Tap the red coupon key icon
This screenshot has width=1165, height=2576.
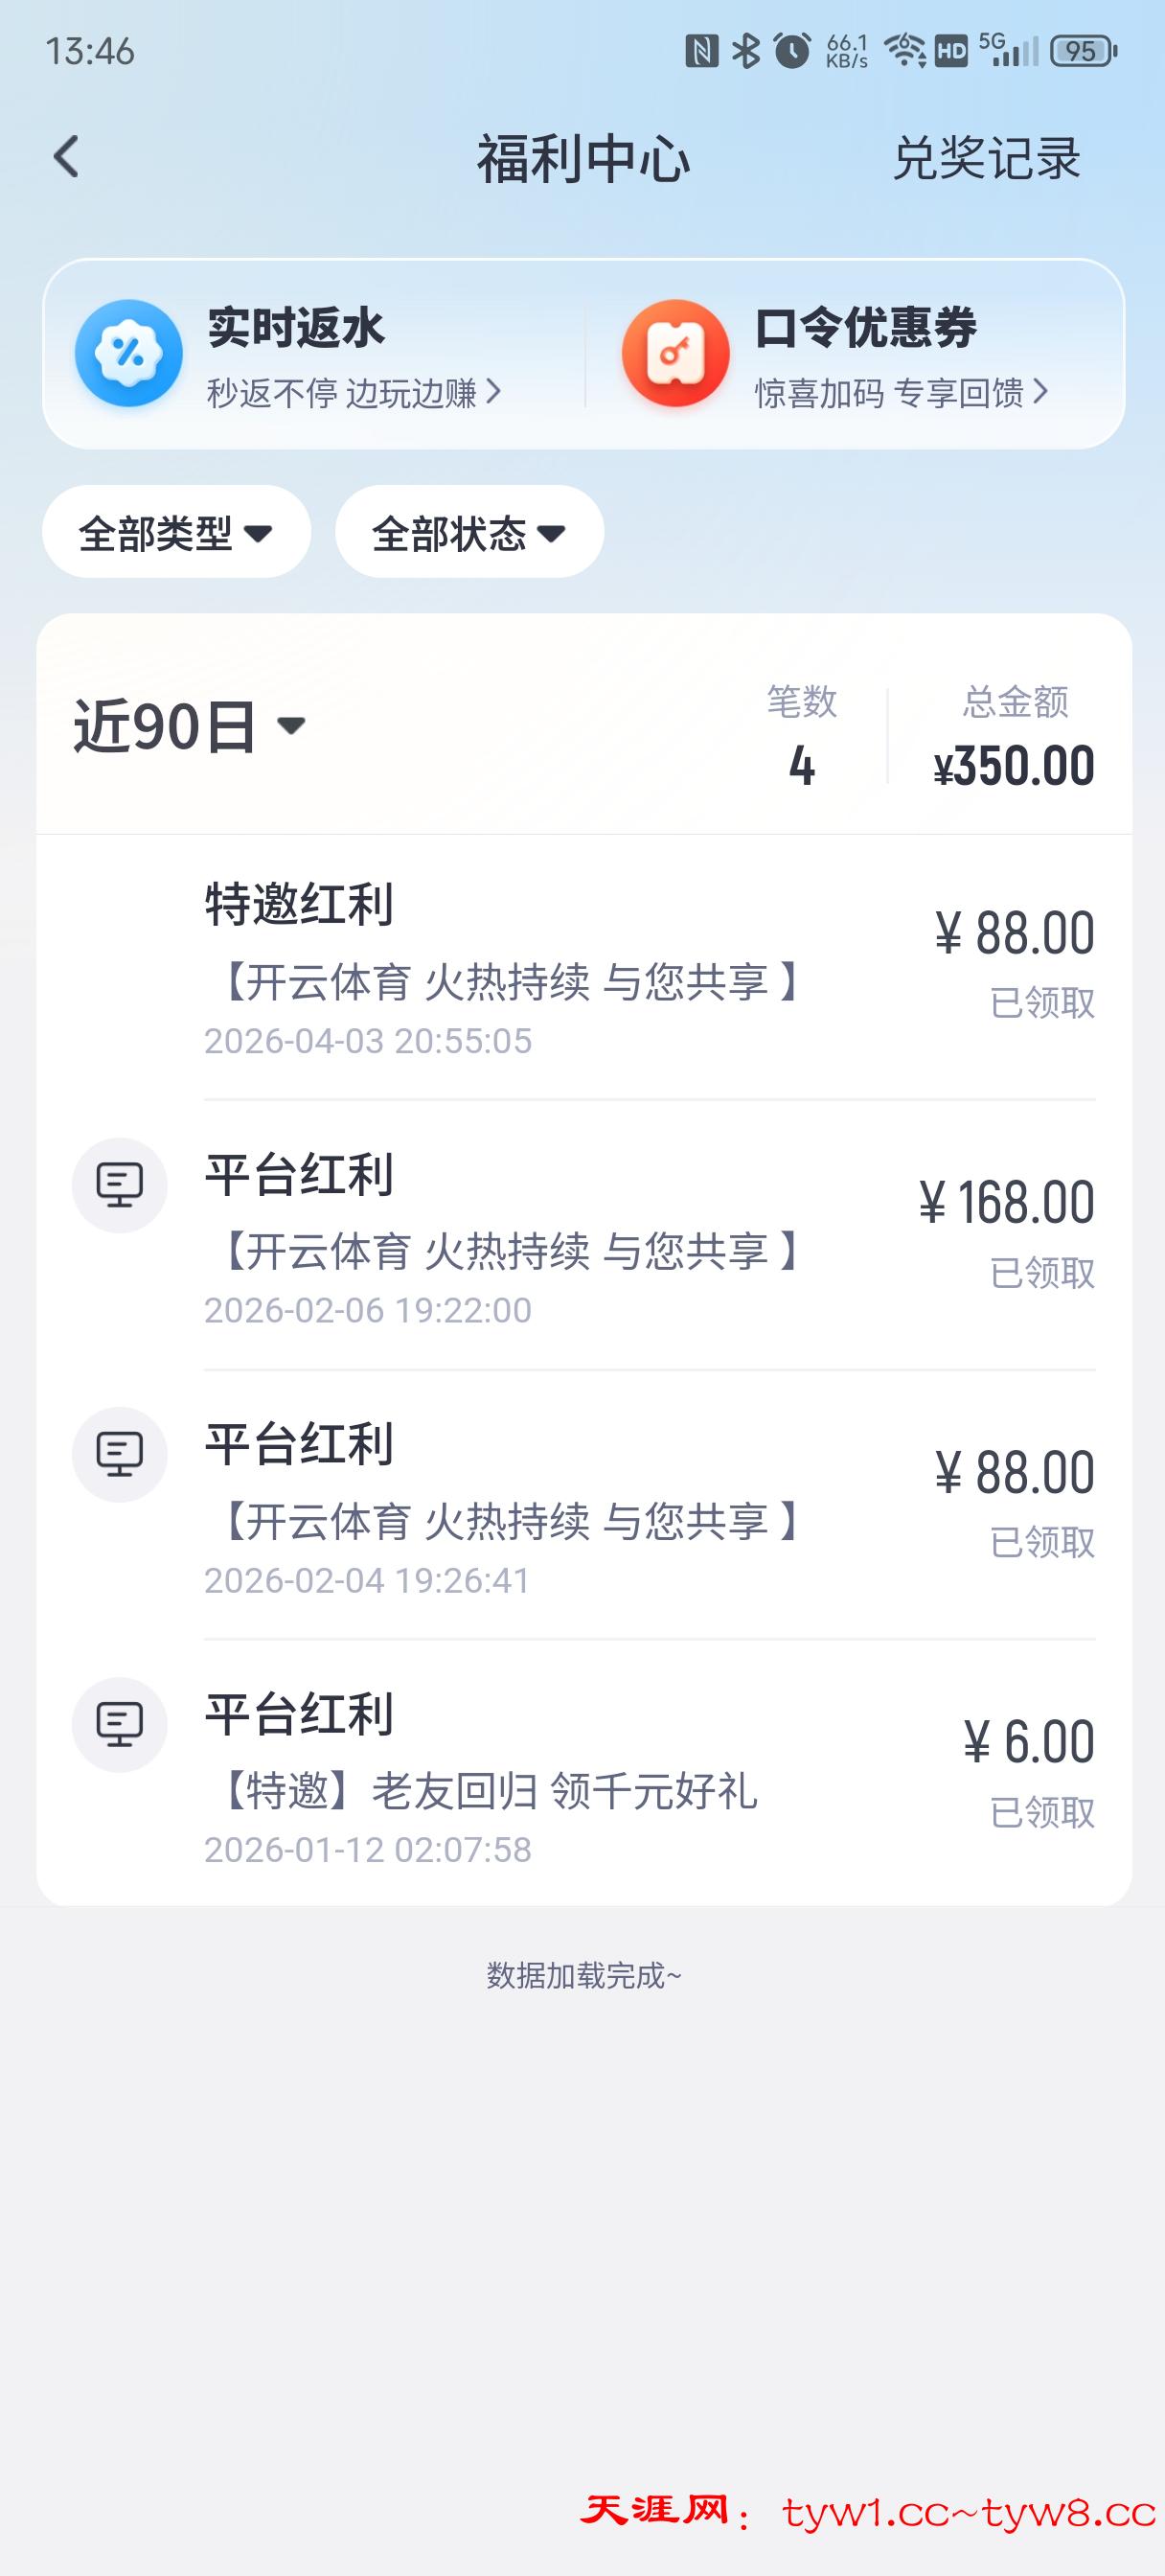(x=676, y=353)
